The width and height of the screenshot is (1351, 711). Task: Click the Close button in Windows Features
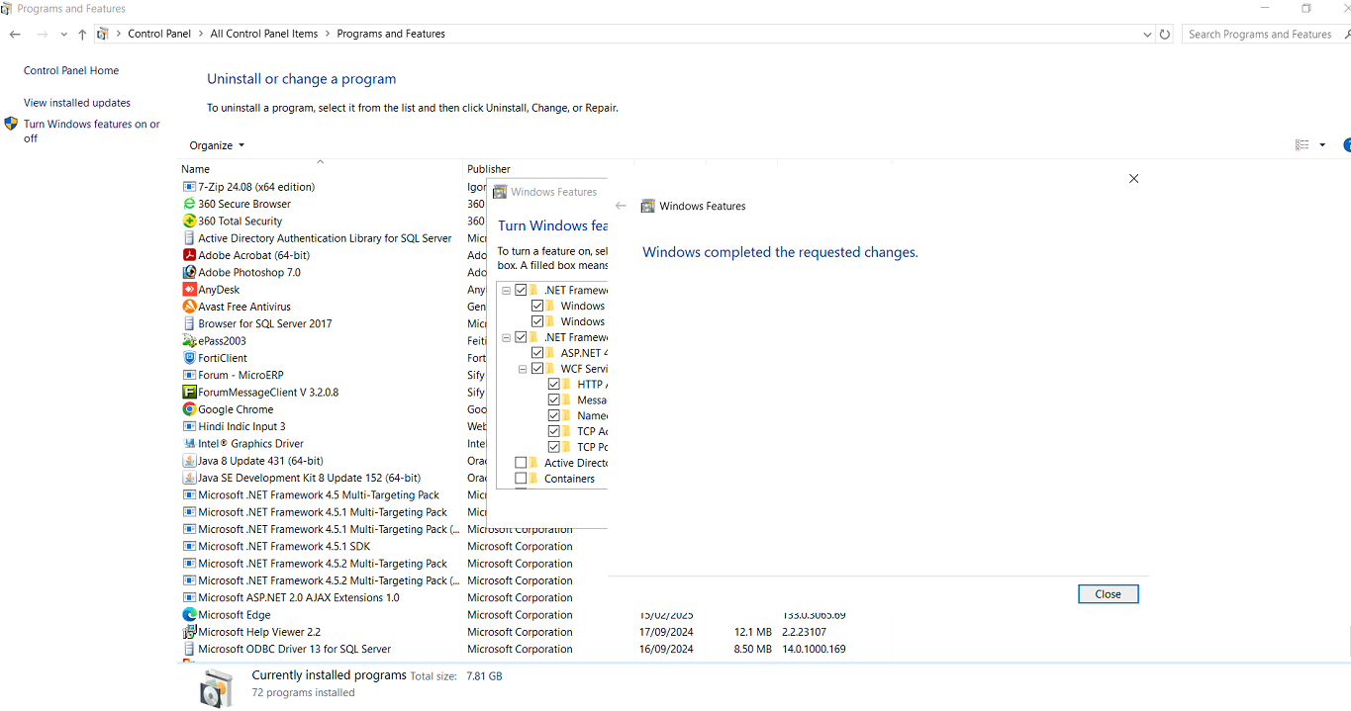click(1108, 594)
